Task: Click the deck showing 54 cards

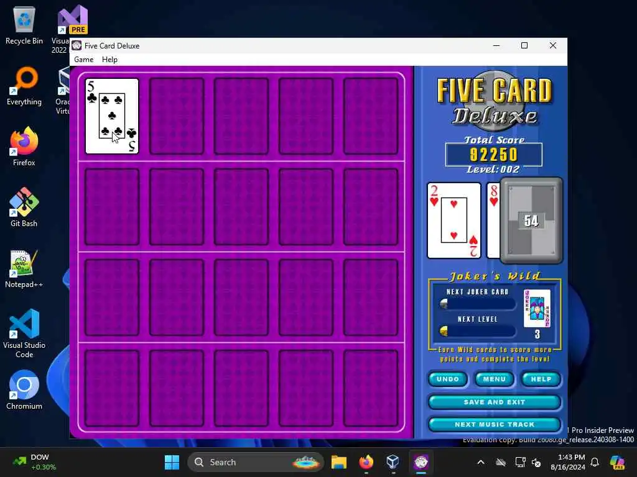Action: pos(531,220)
